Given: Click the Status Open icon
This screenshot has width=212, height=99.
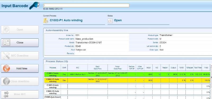Looking at the screenshot, I should pyautogui.click(x=110, y=21).
